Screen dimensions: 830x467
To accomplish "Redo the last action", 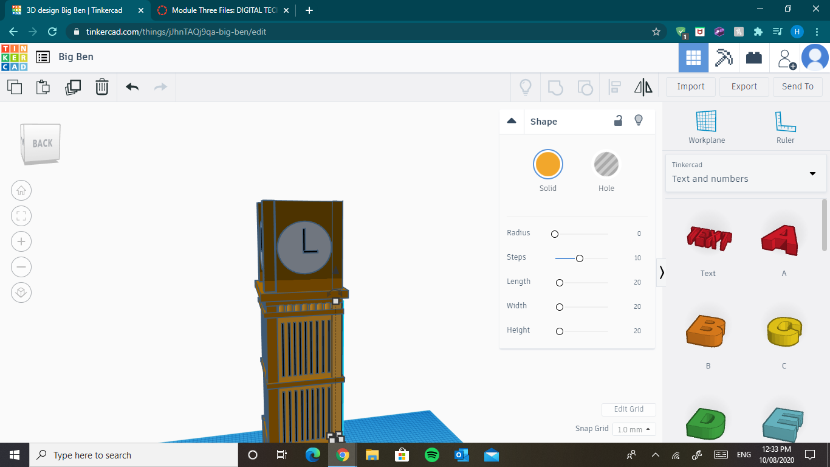I will [160, 87].
